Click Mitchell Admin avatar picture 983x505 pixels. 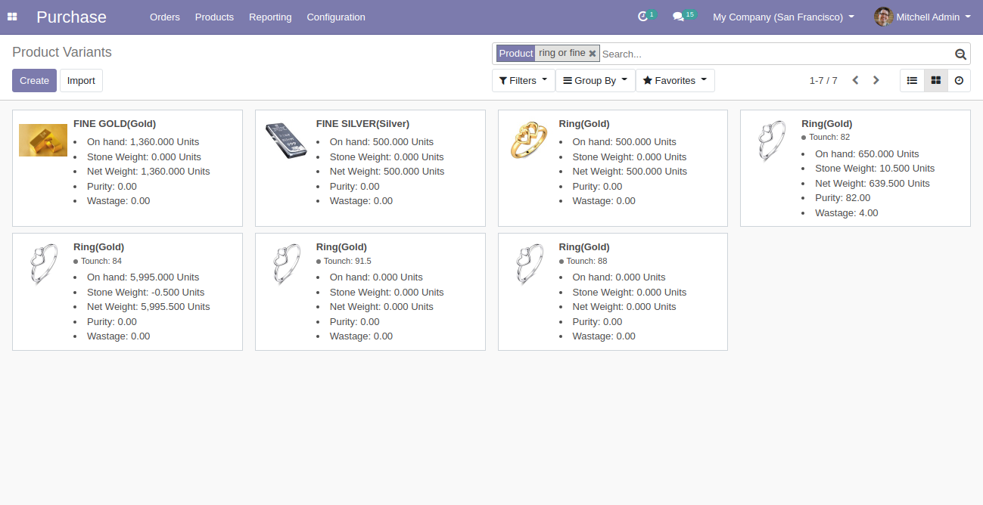pos(883,17)
